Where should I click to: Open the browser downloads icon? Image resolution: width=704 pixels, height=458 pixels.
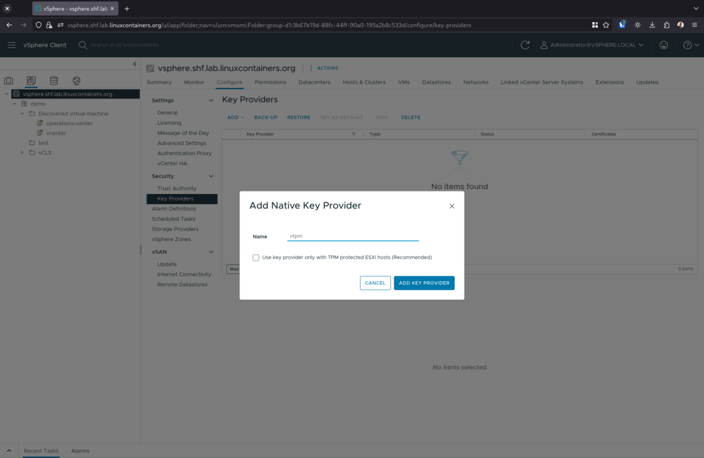click(652, 25)
